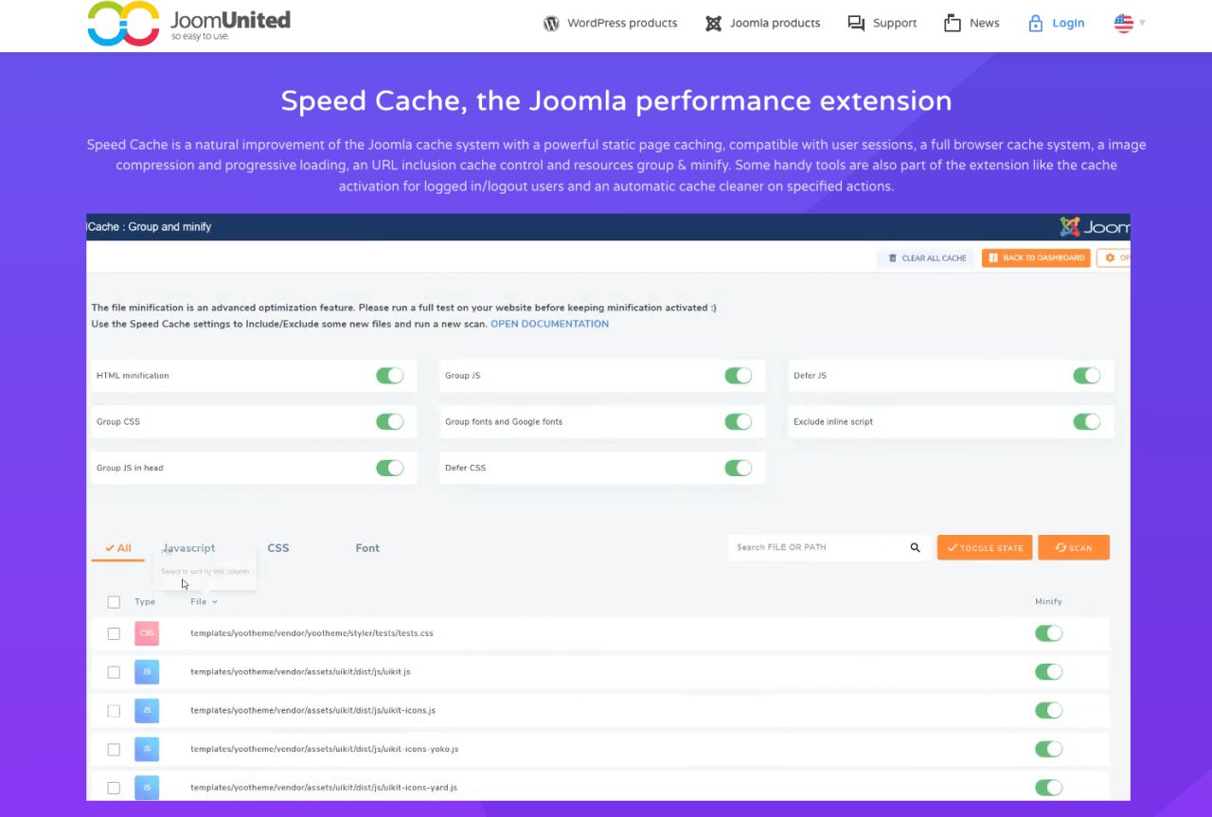The image size is (1212, 817).
Task: Click the JS badge for uikit-icons-yard.js
Action: pos(147,788)
